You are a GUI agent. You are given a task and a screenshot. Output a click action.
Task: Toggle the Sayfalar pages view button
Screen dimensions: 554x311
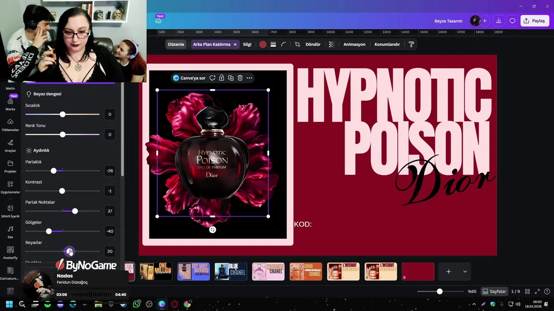tap(494, 292)
